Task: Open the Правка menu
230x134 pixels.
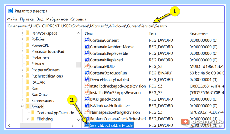Action: (x=27, y=19)
